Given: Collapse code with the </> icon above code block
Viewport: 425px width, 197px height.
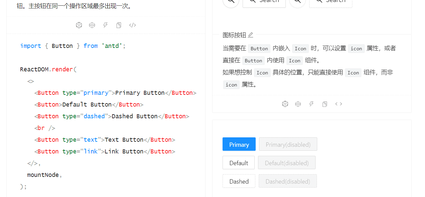Looking at the screenshot, I should click(133, 25).
